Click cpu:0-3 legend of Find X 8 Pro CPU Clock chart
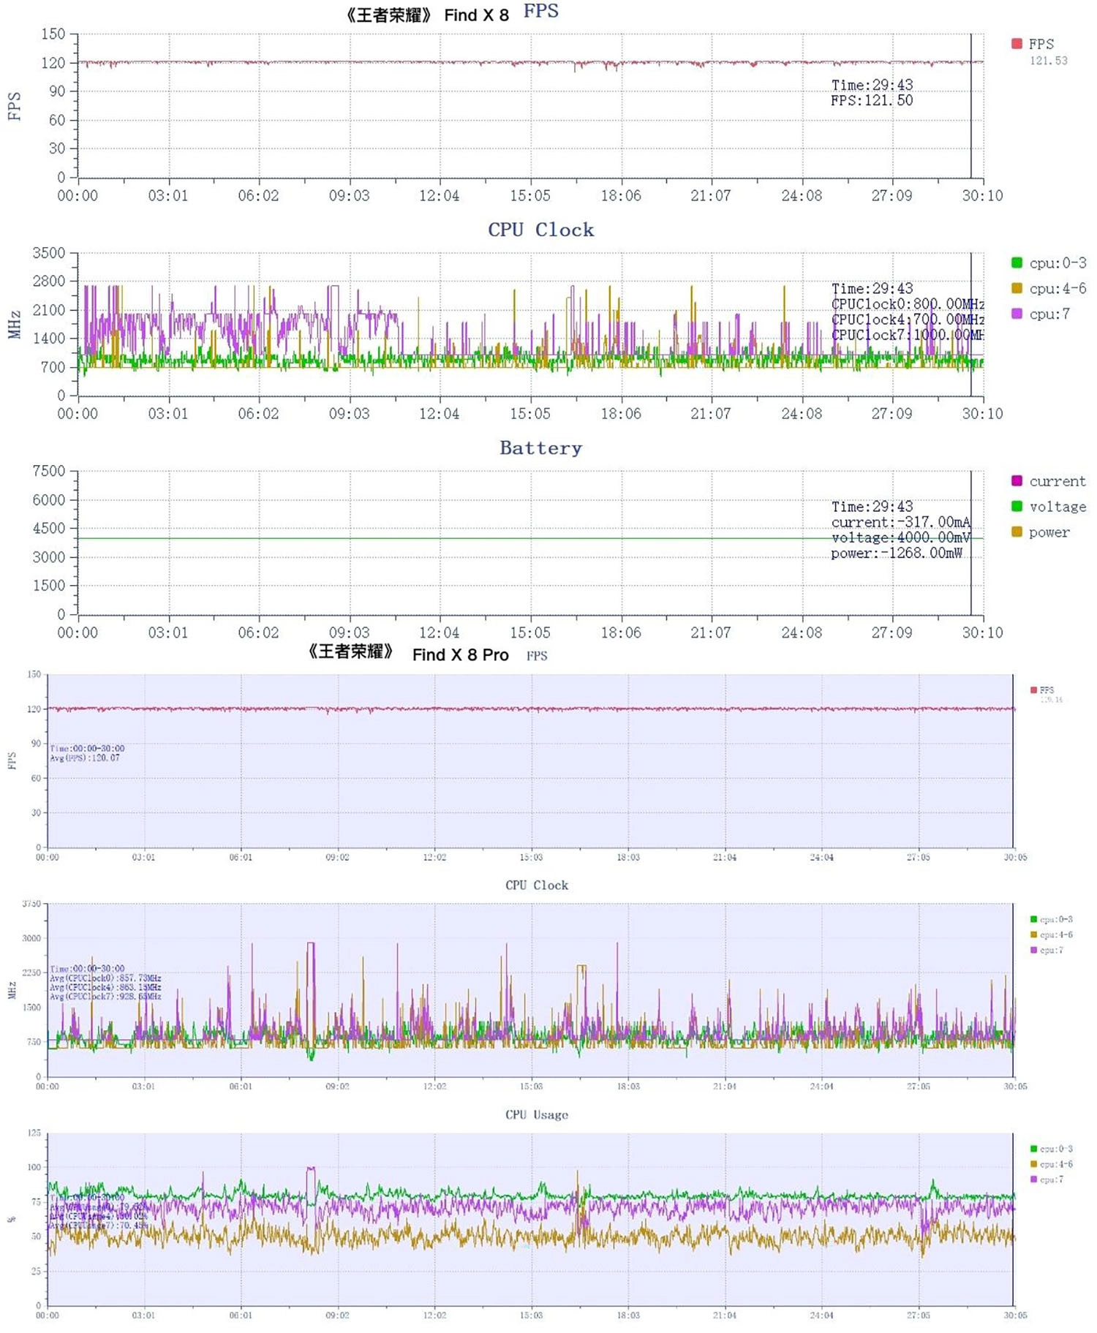1097x1333 pixels. click(x=1052, y=919)
